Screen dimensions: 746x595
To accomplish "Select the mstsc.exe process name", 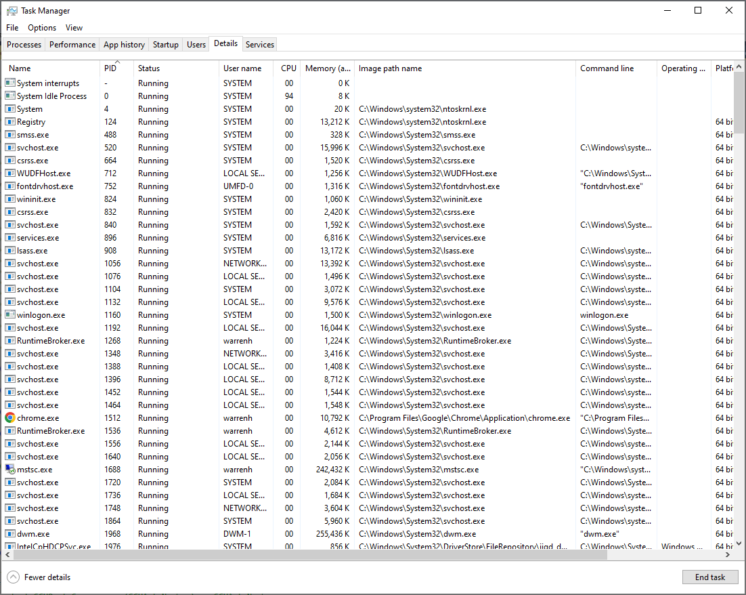I will [35, 469].
